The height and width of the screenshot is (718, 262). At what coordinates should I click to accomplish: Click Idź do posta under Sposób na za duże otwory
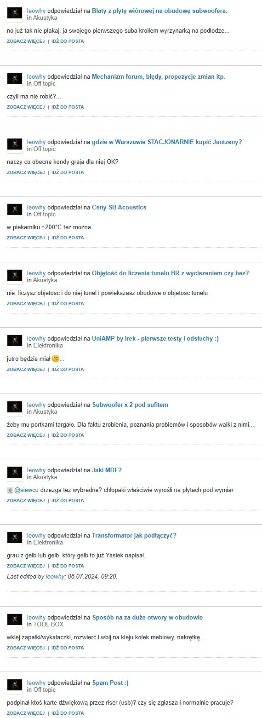coord(68,648)
